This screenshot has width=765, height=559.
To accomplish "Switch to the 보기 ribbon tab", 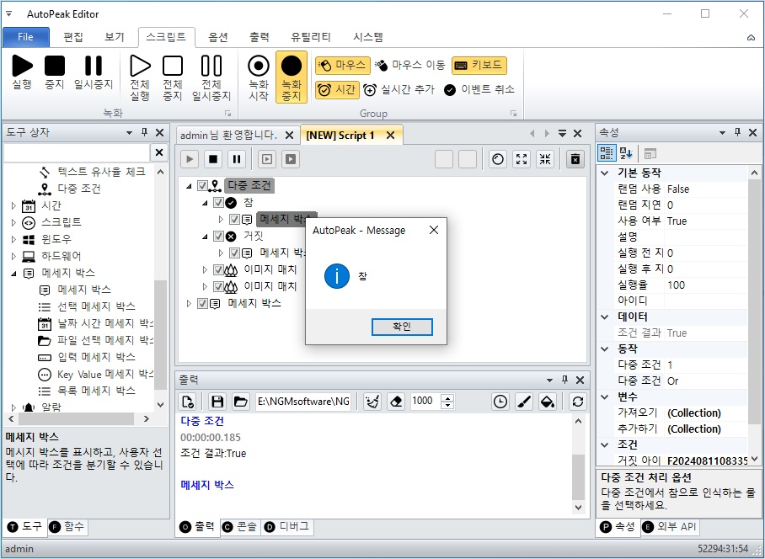I will pyautogui.click(x=115, y=37).
